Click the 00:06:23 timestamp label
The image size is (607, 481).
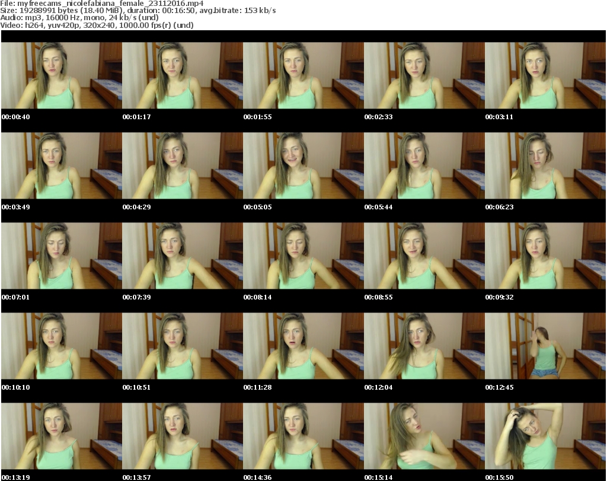499,207
